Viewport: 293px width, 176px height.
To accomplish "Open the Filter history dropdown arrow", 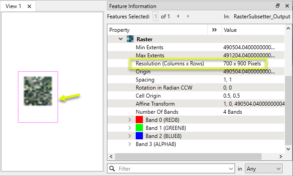I will 231,169.
